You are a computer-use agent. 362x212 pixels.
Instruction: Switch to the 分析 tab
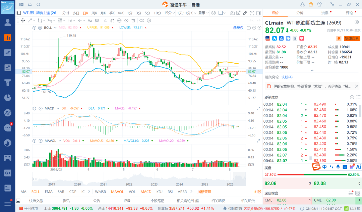[x=300, y=13]
